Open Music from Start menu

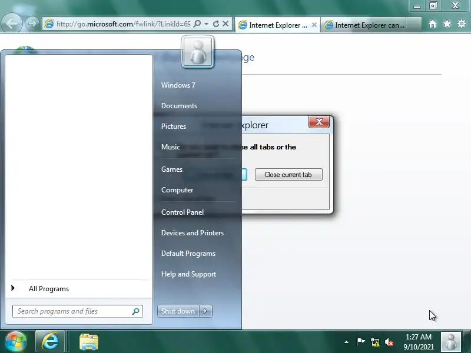171,146
